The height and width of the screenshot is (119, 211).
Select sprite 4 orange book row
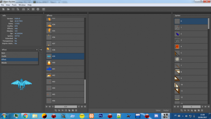(191, 46)
